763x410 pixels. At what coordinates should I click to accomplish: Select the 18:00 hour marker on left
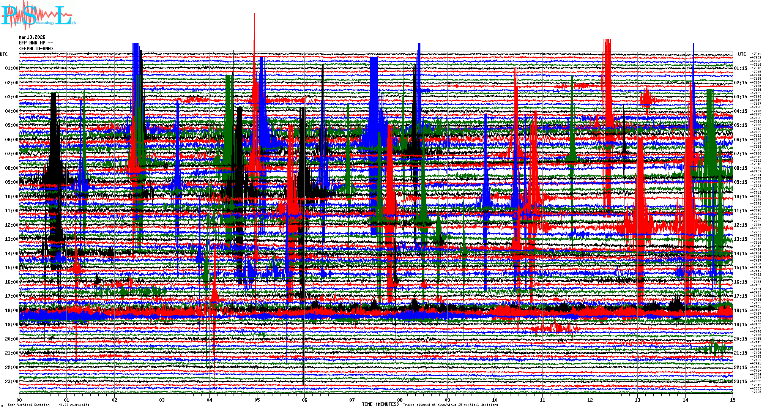(x=11, y=311)
